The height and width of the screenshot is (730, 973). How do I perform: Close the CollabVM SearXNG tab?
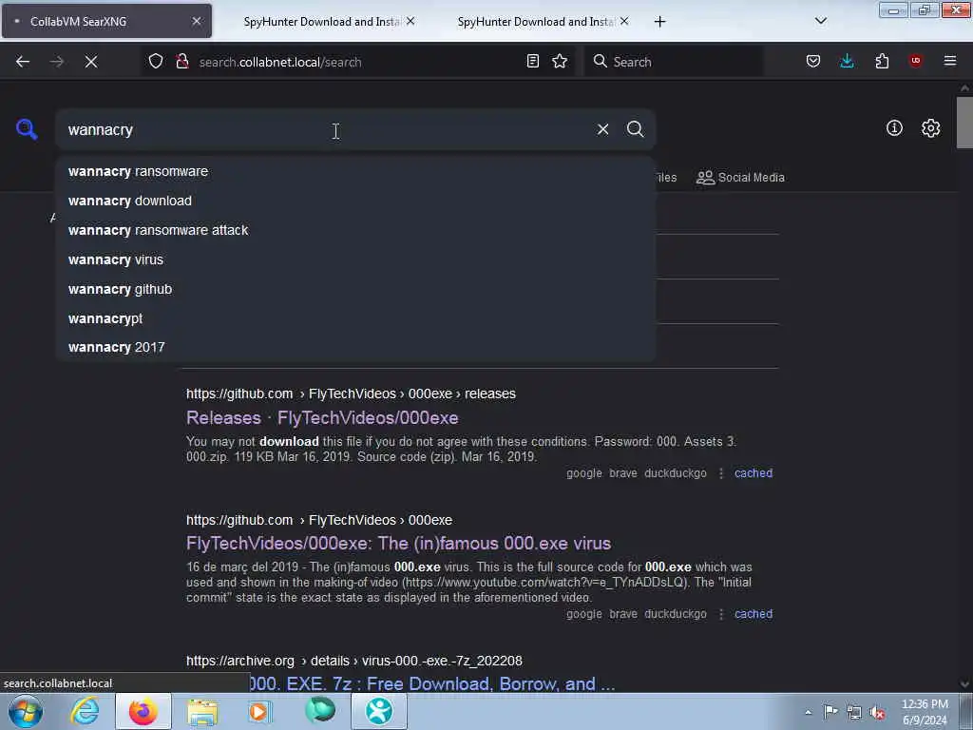197,21
